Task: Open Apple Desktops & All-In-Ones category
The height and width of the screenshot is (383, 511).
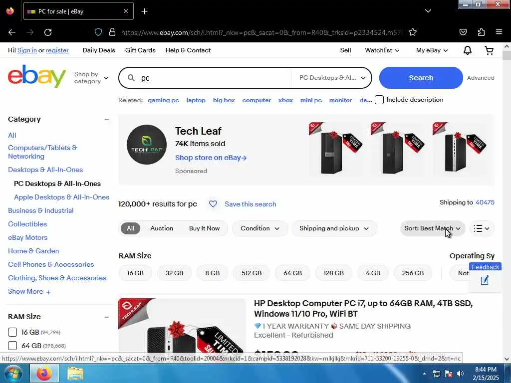Action: pyautogui.click(x=61, y=197)
